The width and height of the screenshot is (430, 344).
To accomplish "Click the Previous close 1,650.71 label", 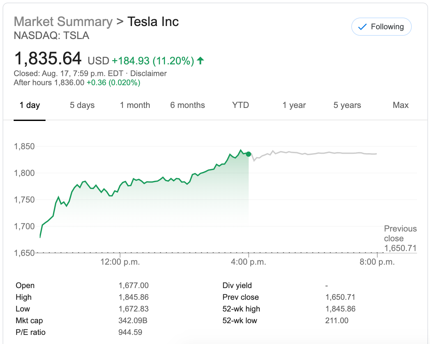I will pyautogui.click(x=400, y=238).
